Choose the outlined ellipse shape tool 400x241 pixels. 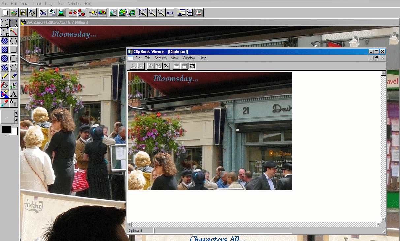pyautogui.click(x=14, y=41)
